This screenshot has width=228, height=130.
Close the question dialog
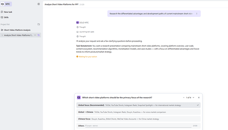pos(199,98)
